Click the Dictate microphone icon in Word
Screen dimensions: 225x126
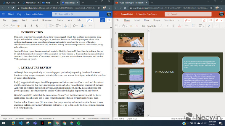82,26
